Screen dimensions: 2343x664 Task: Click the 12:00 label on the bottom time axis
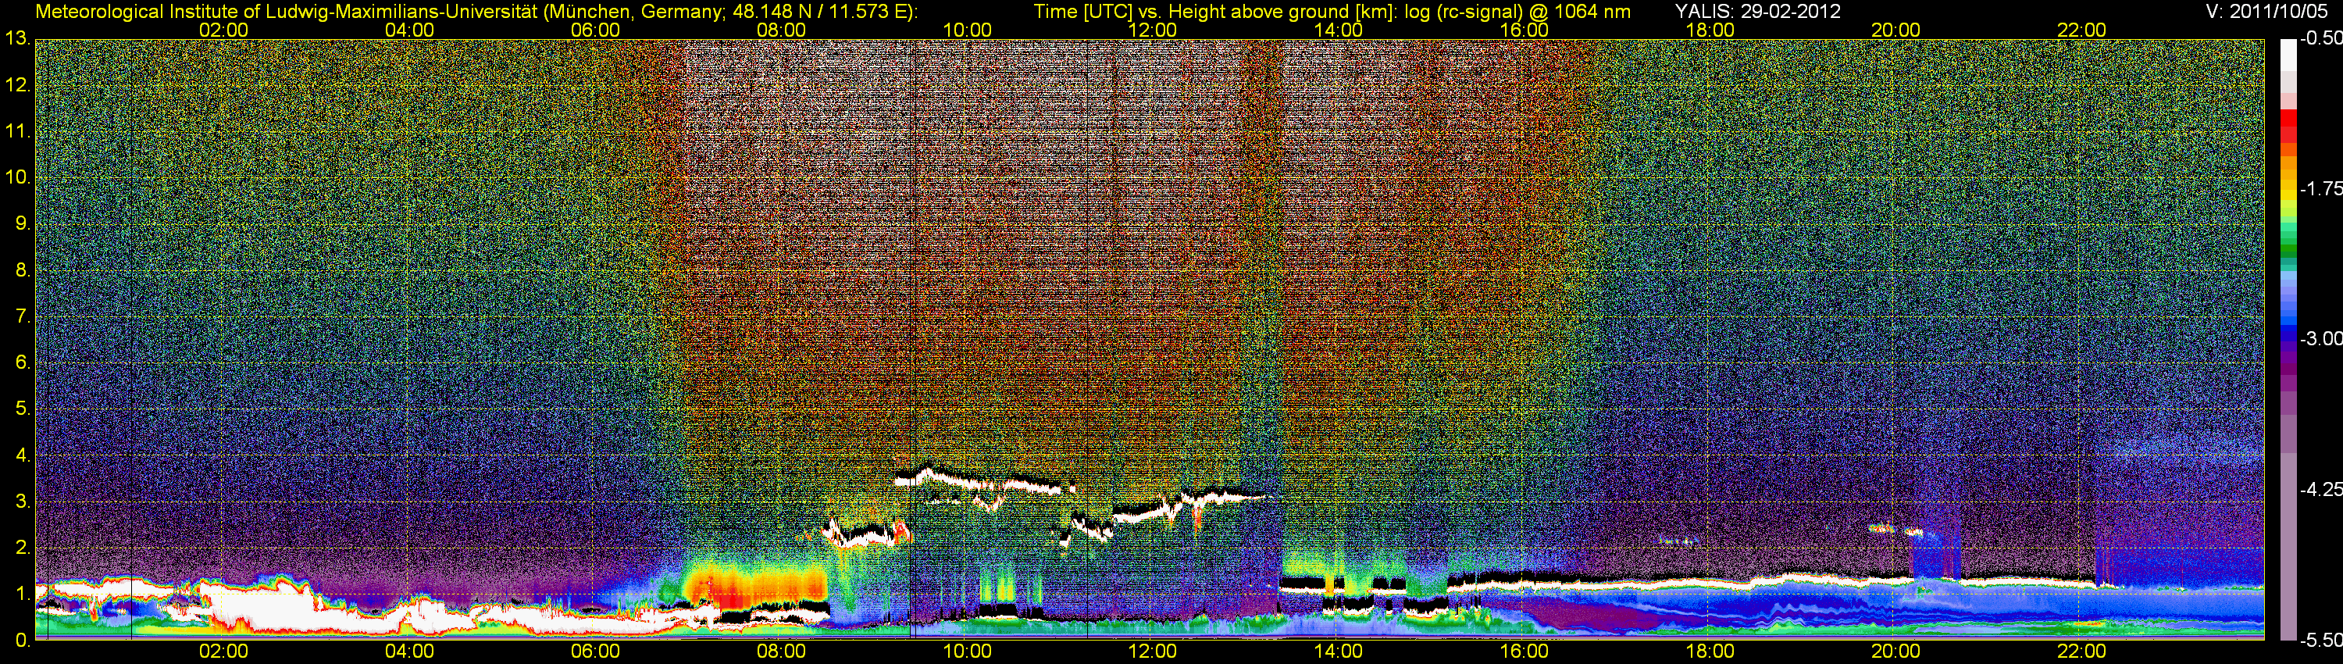coord(1153,652)
